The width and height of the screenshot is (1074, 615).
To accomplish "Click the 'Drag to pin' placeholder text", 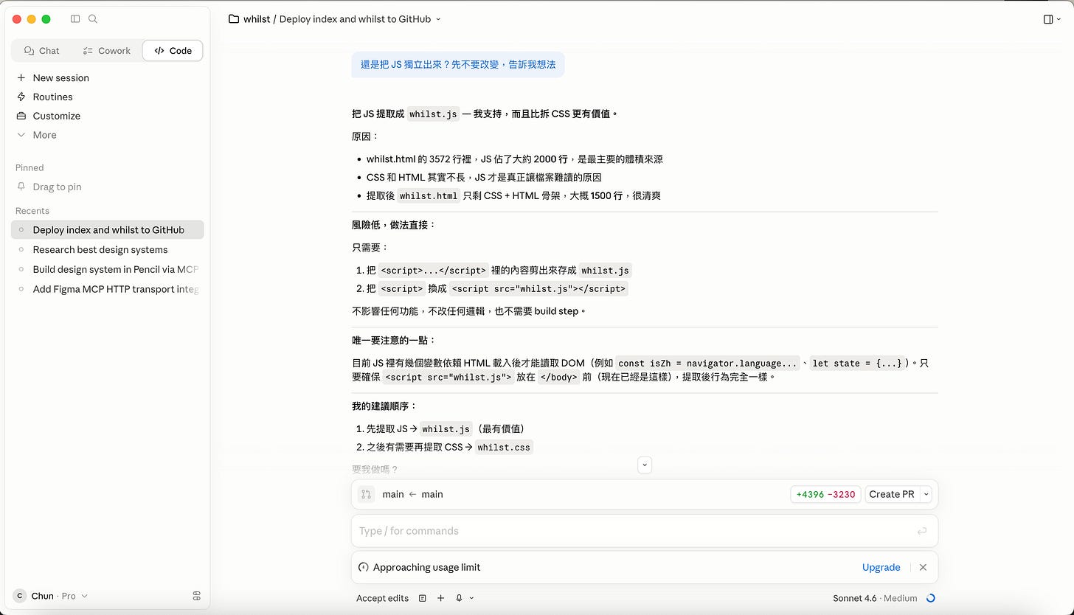I will pyautogui.click(x=57, y=187).
